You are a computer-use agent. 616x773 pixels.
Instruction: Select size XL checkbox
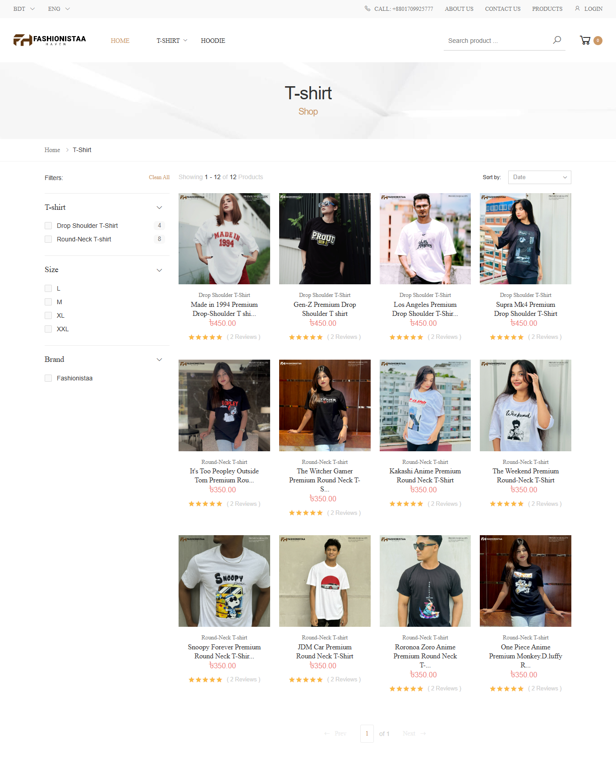pos(48,315)
